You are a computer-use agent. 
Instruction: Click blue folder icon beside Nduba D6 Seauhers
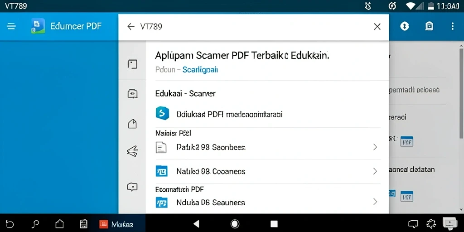point(162,203)
